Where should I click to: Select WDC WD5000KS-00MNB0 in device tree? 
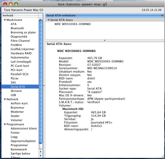coord(73,24)
